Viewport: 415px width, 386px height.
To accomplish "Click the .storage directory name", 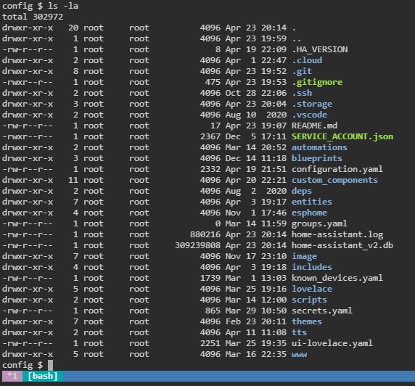I will [x=312, y=104].
